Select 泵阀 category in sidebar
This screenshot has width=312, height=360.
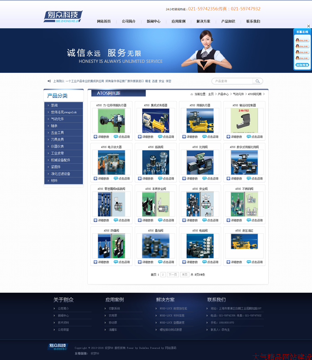(x=63, y=106)
